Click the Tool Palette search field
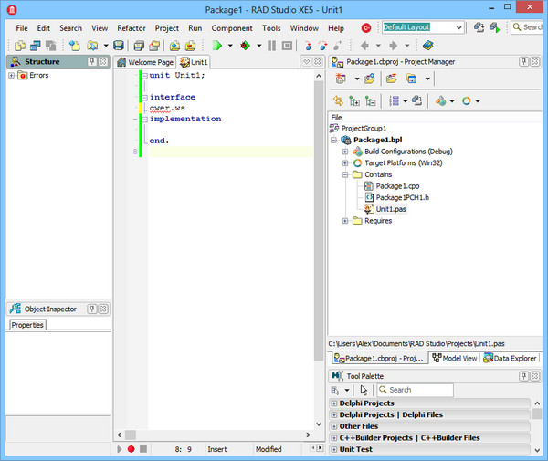This screenshot has height=461, width=548. [418, 390]
